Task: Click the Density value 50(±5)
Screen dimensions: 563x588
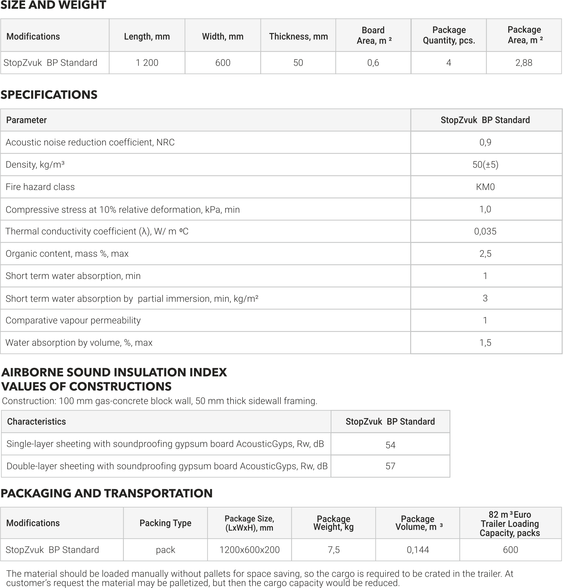Action: (485, 165)
